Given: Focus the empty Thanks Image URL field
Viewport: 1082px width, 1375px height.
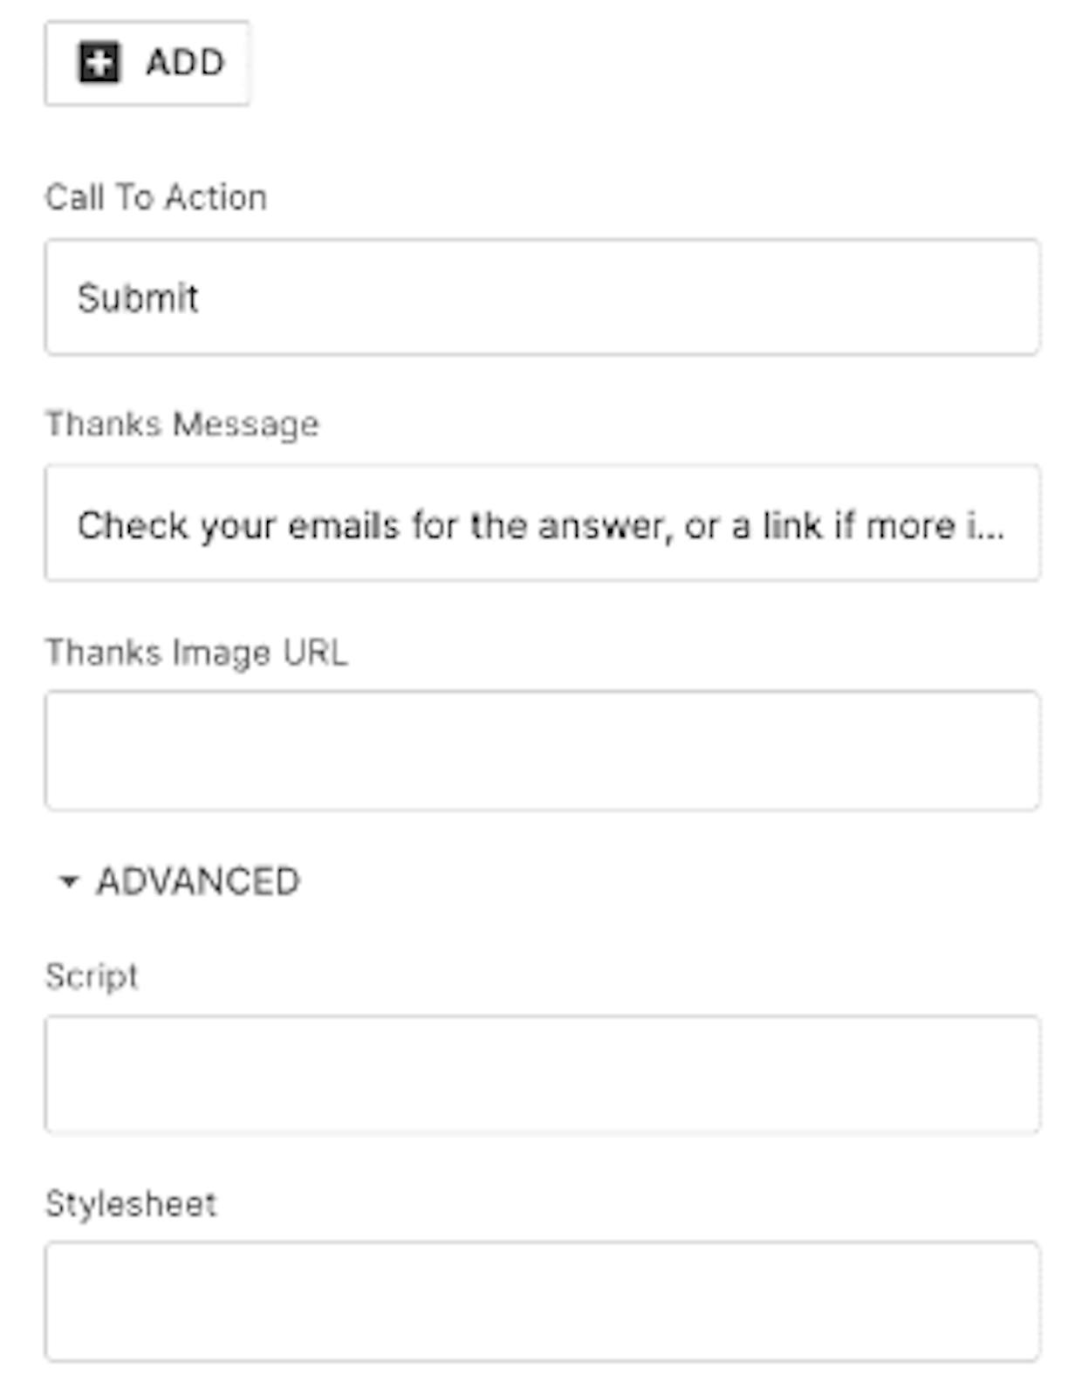Looking at the screenshot, I should (542, 750).
